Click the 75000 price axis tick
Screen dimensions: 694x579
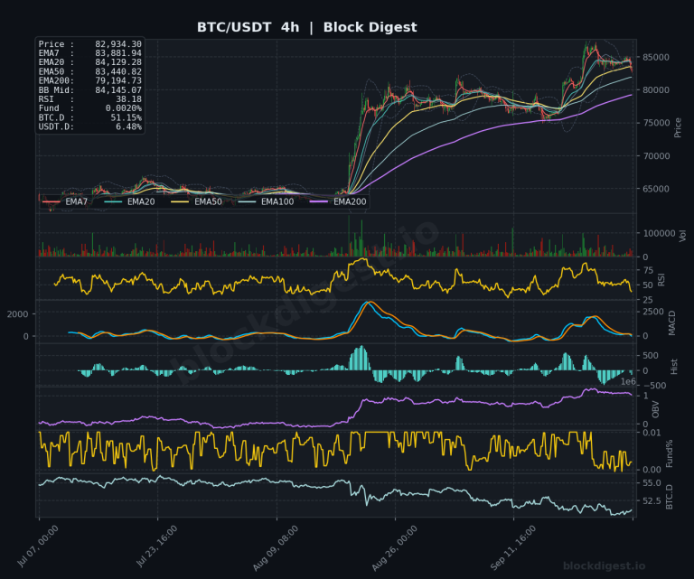pyautogui.click(x=656, y=123)
